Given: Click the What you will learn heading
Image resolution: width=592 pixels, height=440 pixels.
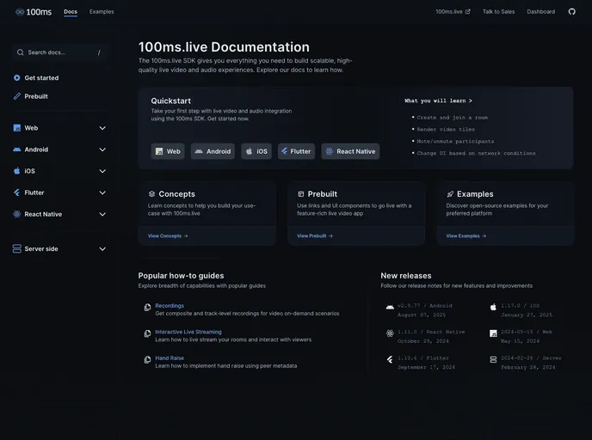Looking at the screenshot, I should [438, 101].
